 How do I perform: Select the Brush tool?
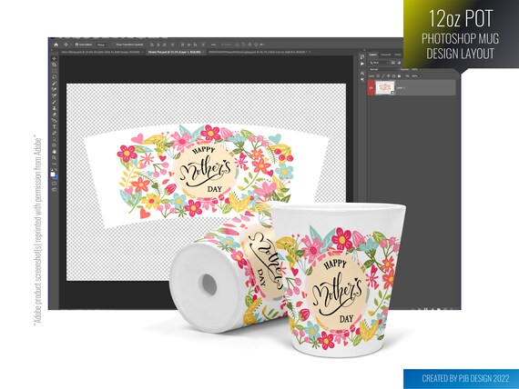point(54,102)
